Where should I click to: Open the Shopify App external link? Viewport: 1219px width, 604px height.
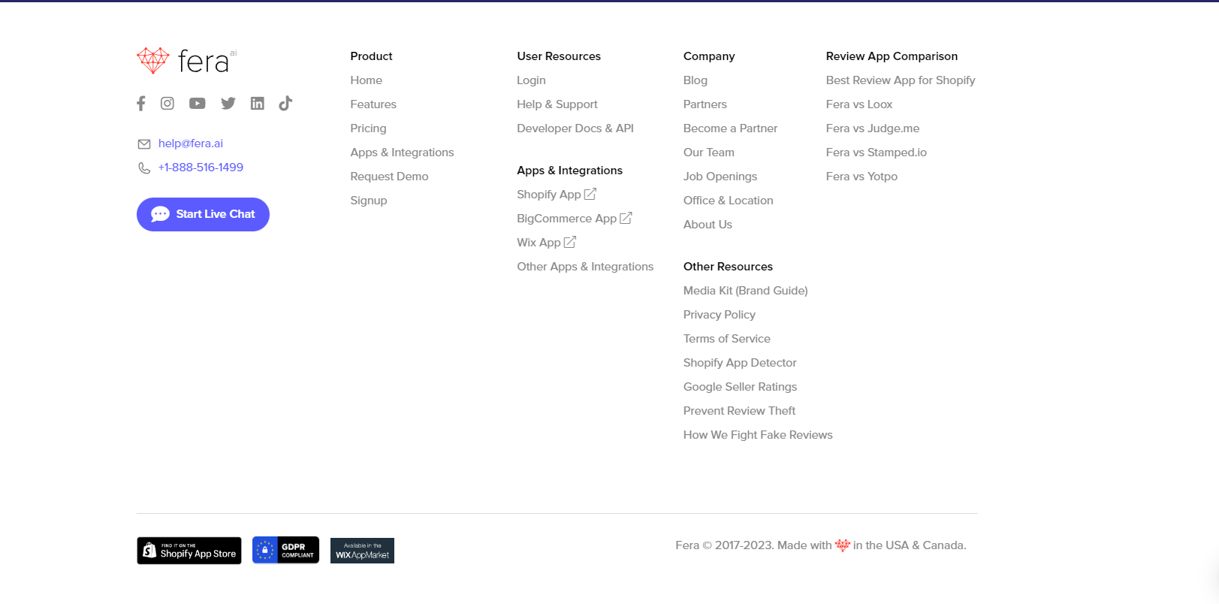pyautogui.click(x=557, y=195)
